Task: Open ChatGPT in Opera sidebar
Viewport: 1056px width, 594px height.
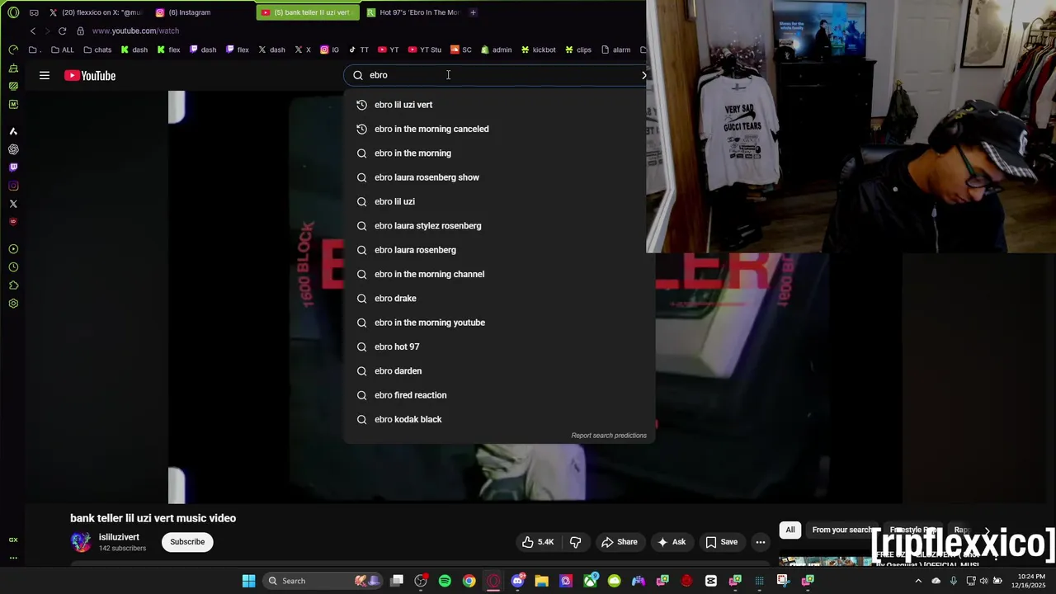Action: tap(13, 149)
